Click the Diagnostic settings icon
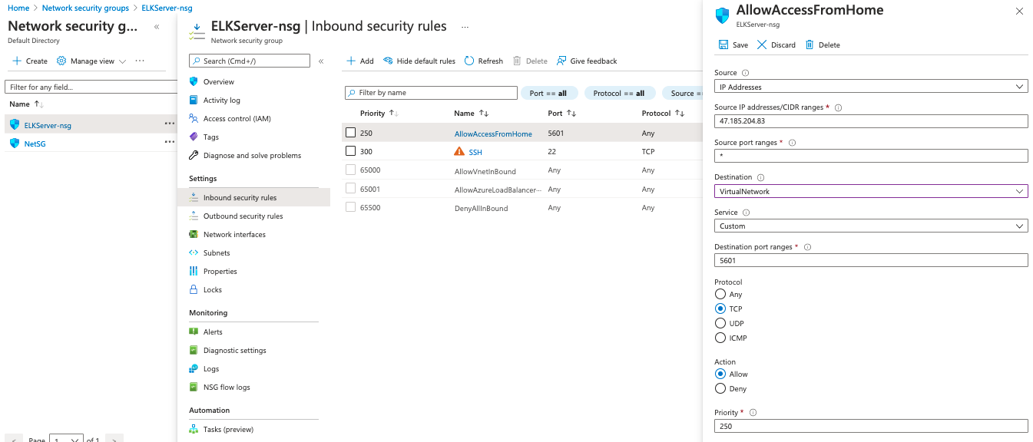1033x442 pixels. 194,350
